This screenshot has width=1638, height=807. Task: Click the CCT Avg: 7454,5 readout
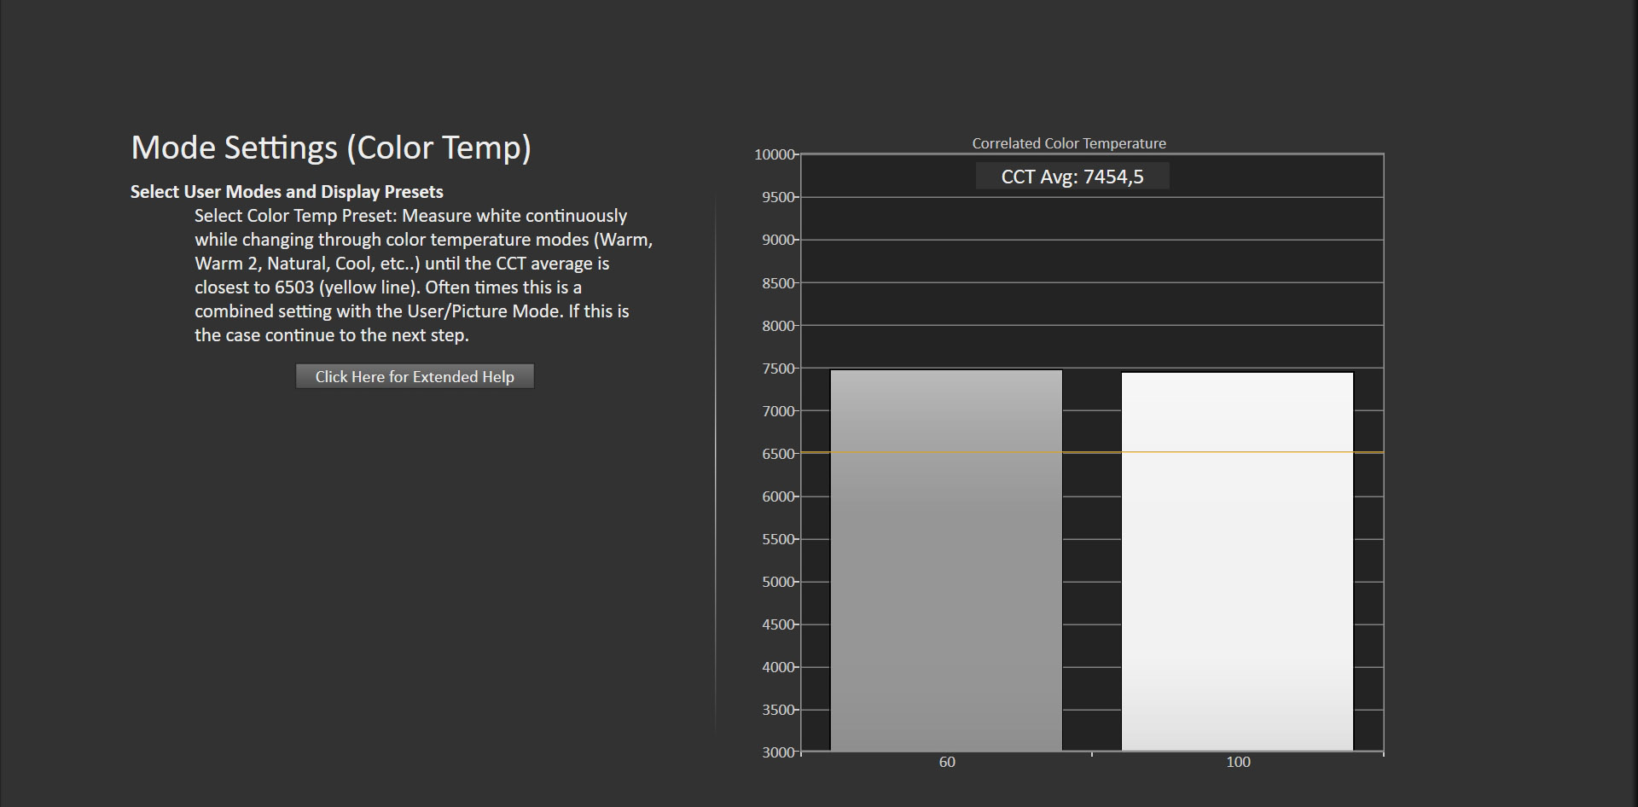1072,177
